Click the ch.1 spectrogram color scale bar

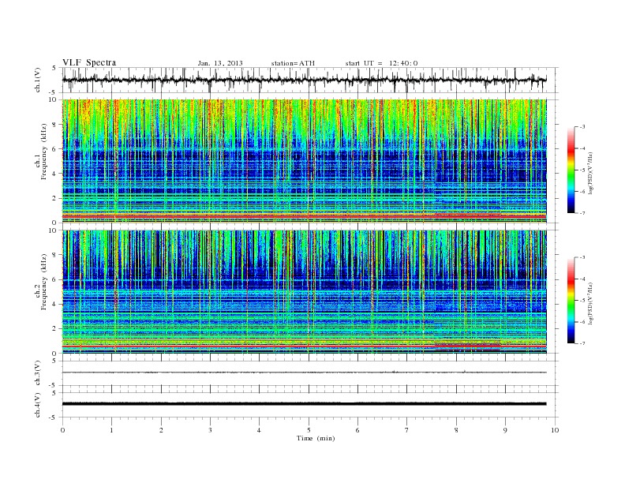pos(571,170)
